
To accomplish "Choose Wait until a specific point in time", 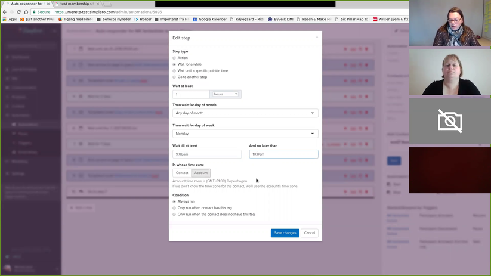I will [174, 71].
